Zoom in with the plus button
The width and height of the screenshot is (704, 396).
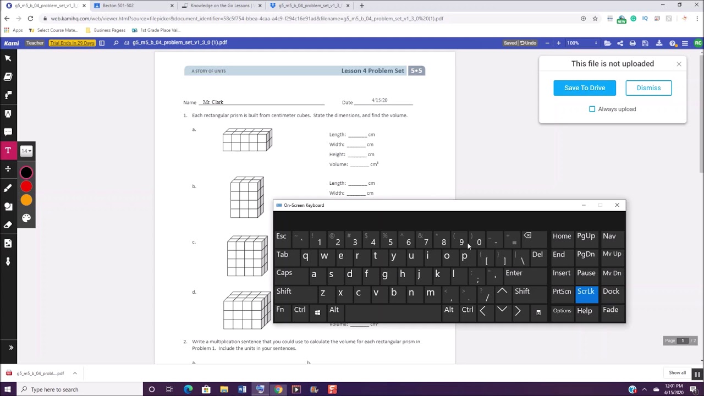pyautogui.click(x=559, y=43)
